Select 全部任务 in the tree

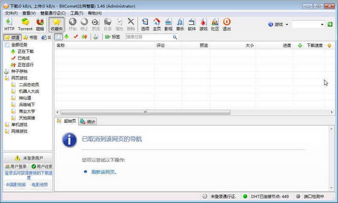19,45
